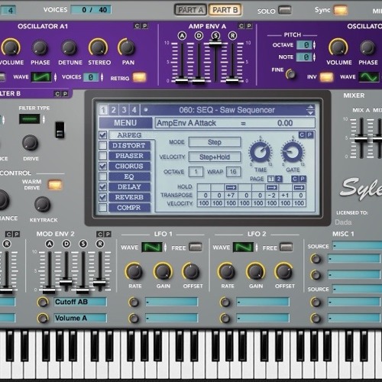Enable the EQ effect checkbox
Screen dimensions: 382x382
102,176
